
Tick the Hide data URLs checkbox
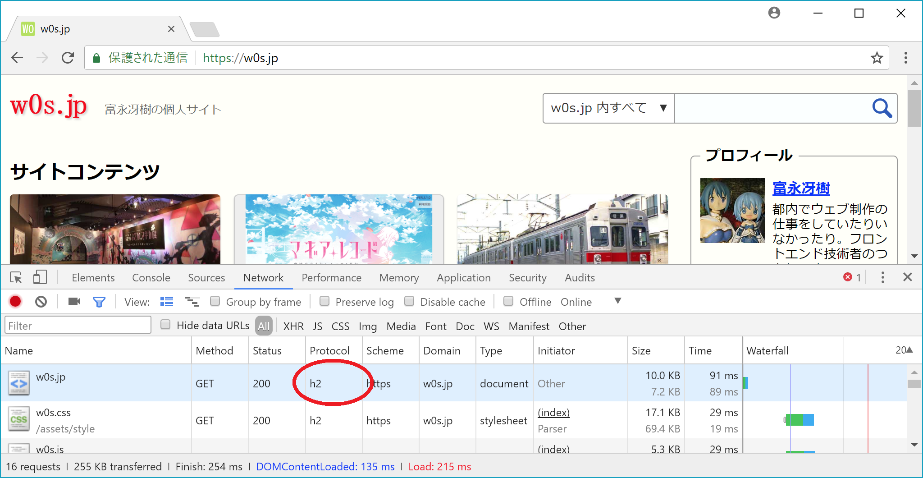pos(166,325)
